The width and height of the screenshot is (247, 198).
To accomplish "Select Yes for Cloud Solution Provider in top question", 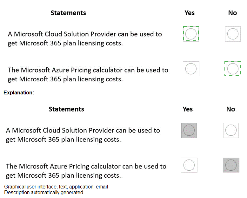I will (191, 34).
